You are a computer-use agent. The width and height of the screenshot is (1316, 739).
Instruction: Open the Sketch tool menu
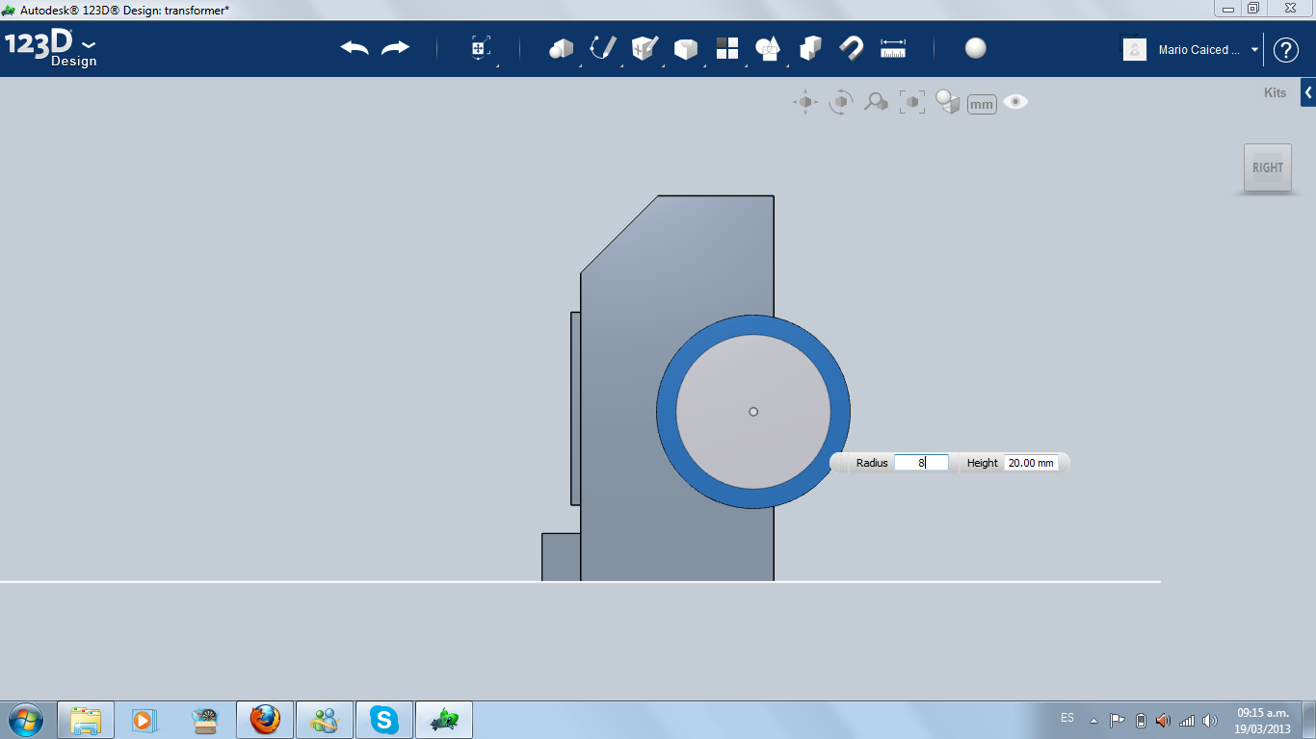click(x=603, y=48)
